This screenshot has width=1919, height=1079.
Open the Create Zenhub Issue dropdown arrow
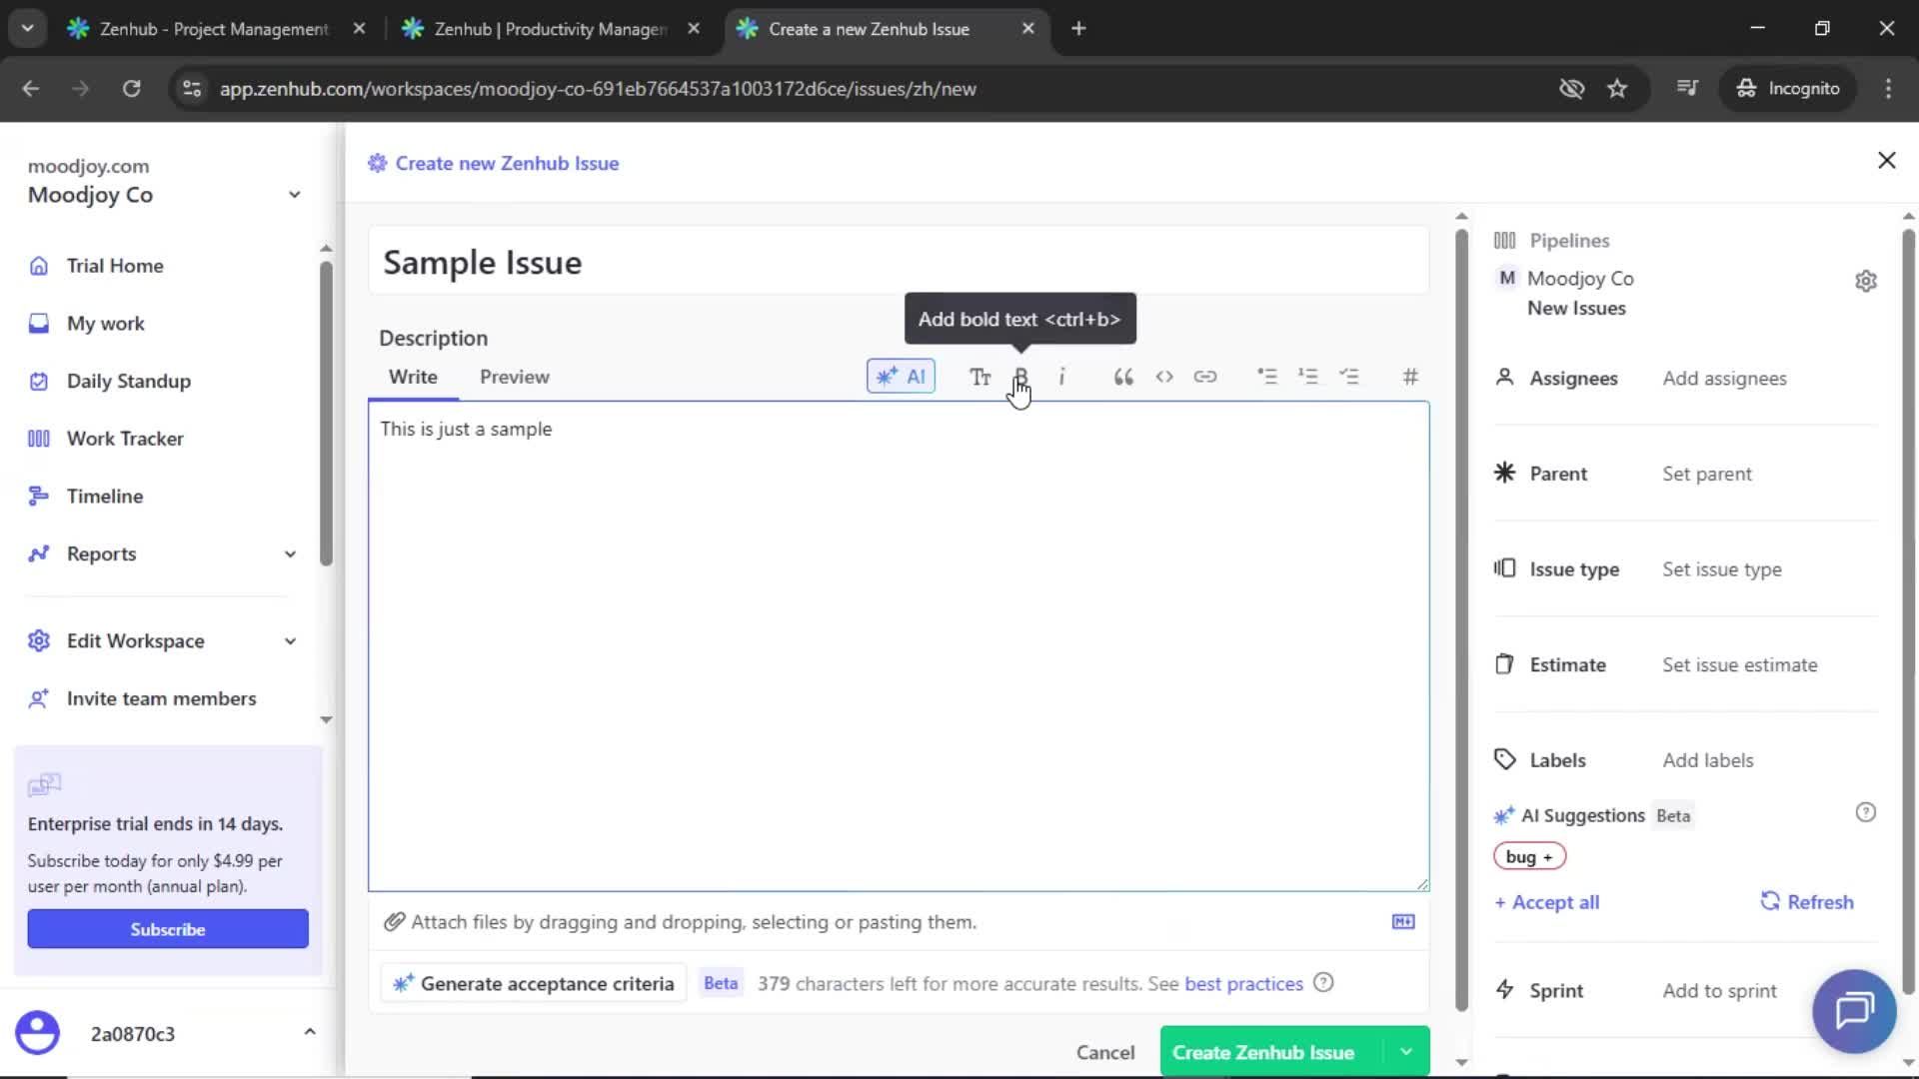pyautogui.click(x=1405, y=1051)
